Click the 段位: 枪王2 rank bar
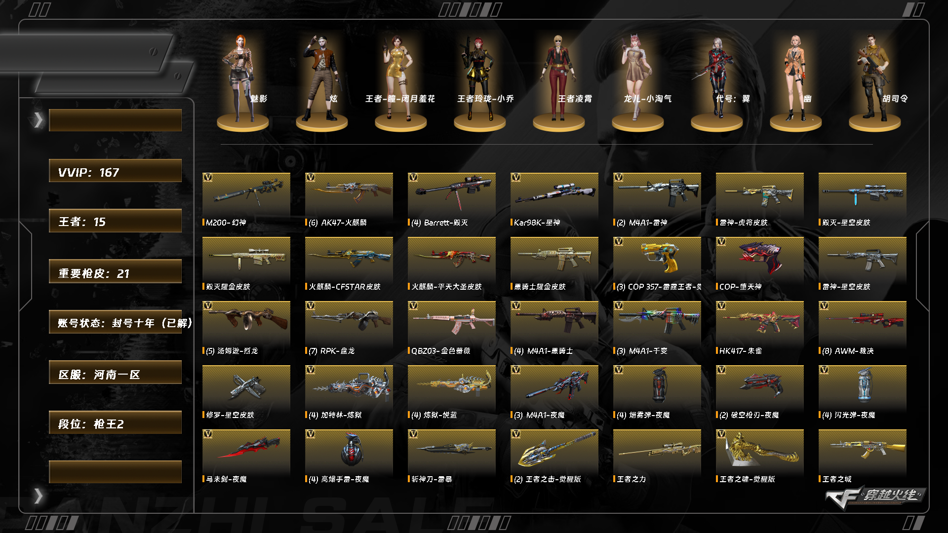Viewport: 948px width, 533px height. pyautogui.click(x=115, y=422)
